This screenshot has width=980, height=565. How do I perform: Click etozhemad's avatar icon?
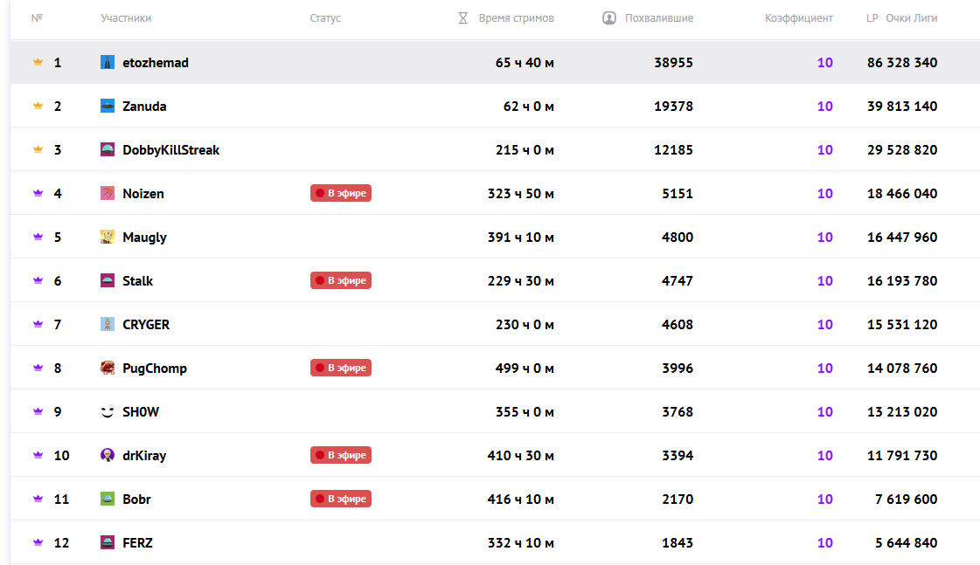point(108,62)
